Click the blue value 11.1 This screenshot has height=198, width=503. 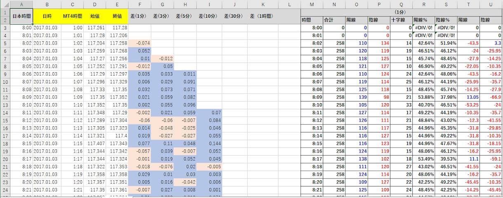pyautogui.click(x=468, y=159)
